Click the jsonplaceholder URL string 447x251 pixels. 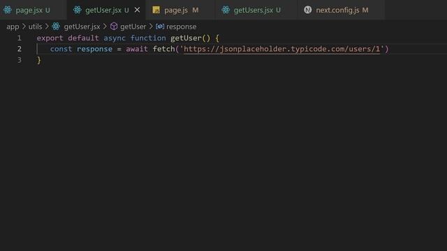click(282, 50)
